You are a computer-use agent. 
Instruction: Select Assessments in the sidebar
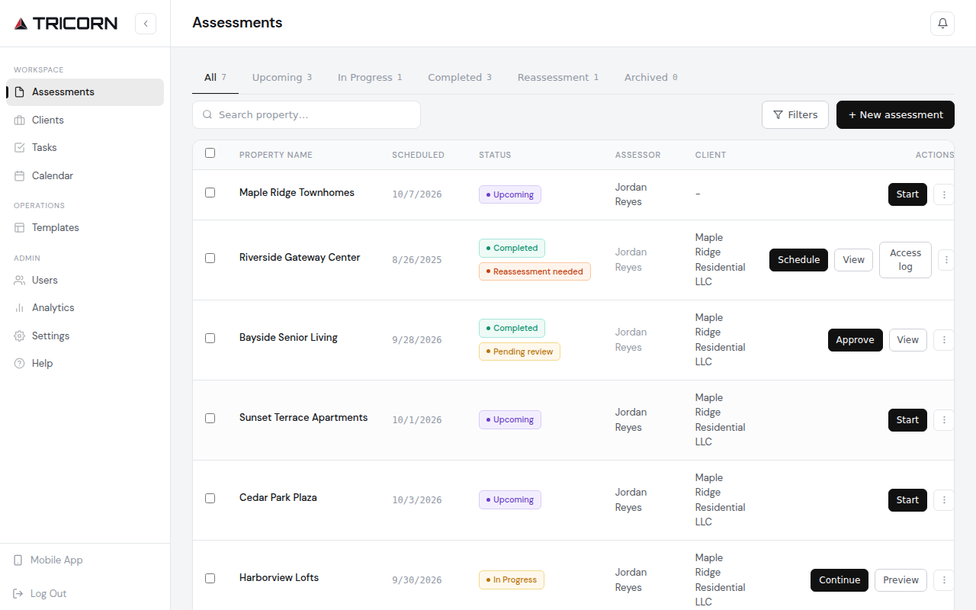tap(85, 92)
